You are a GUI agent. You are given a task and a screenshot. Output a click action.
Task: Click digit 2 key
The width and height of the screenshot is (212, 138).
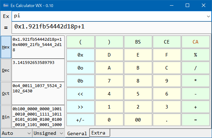click(138, 107)
